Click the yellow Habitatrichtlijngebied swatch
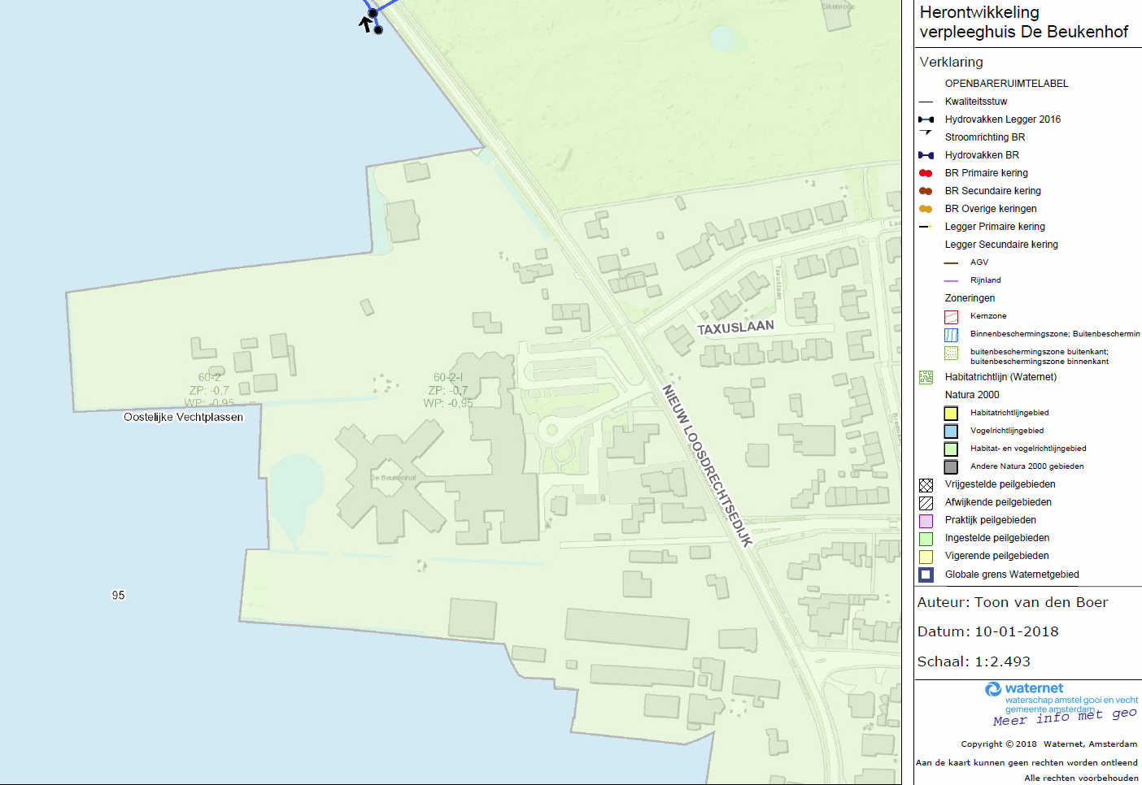This screenshot has height=785, width=1142. [x=951, y=413]
